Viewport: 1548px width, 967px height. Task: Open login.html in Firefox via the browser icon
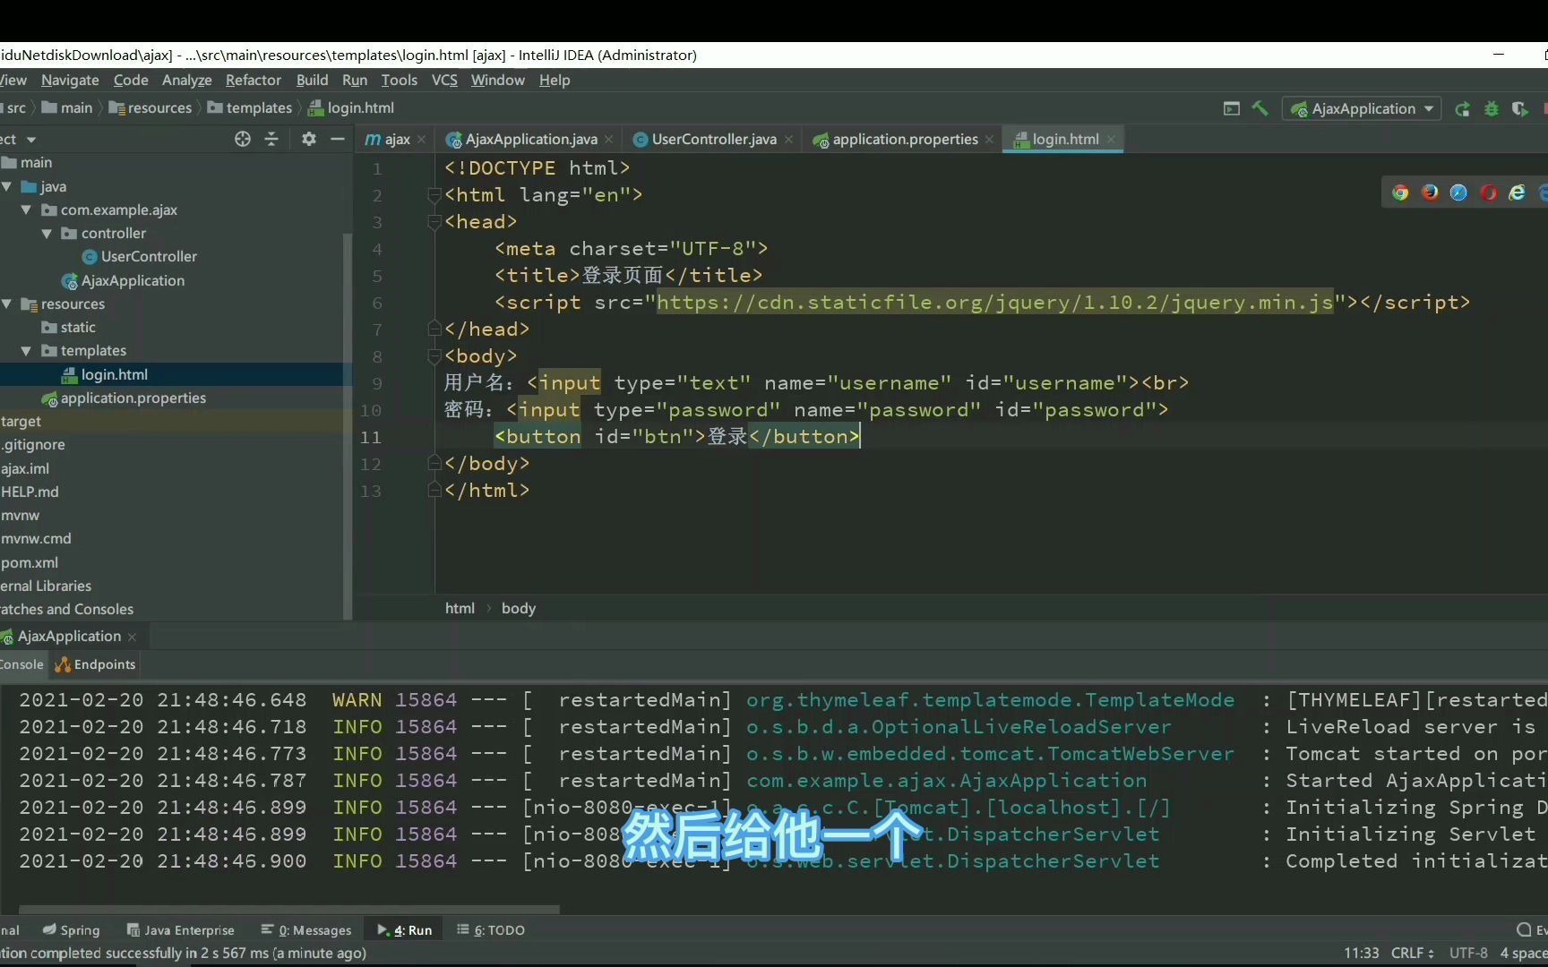pyautogui.click(x=1431, y=193)
